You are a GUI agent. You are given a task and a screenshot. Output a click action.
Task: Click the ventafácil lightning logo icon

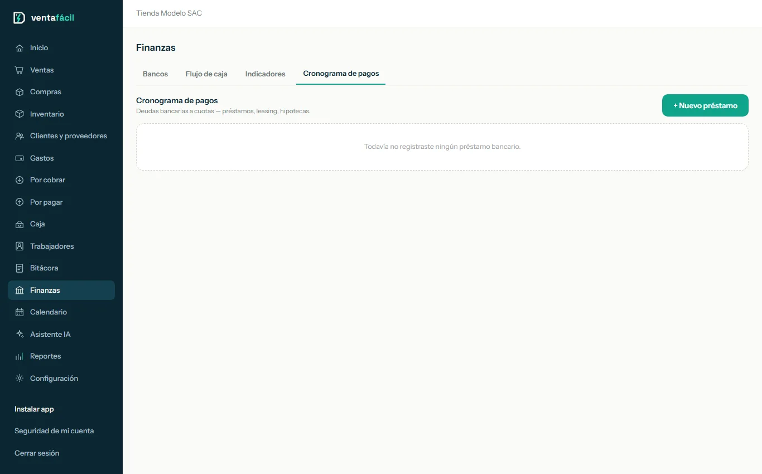[19, 18]
